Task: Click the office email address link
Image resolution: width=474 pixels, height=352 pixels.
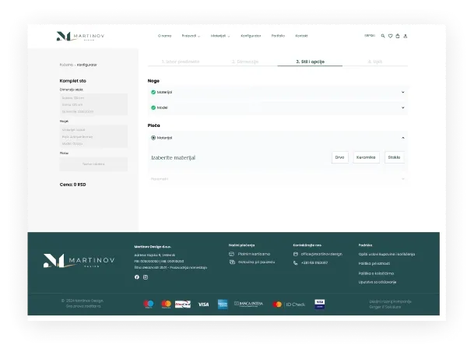Action: pos(321,254)
